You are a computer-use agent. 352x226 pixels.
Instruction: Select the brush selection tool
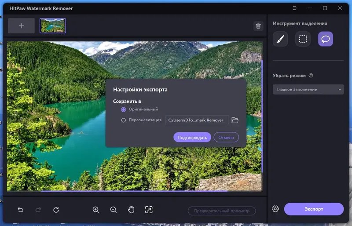click(280, 39)
